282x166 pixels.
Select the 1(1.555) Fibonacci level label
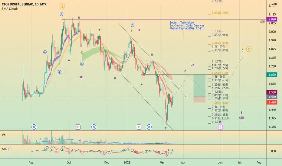(217, 92)
